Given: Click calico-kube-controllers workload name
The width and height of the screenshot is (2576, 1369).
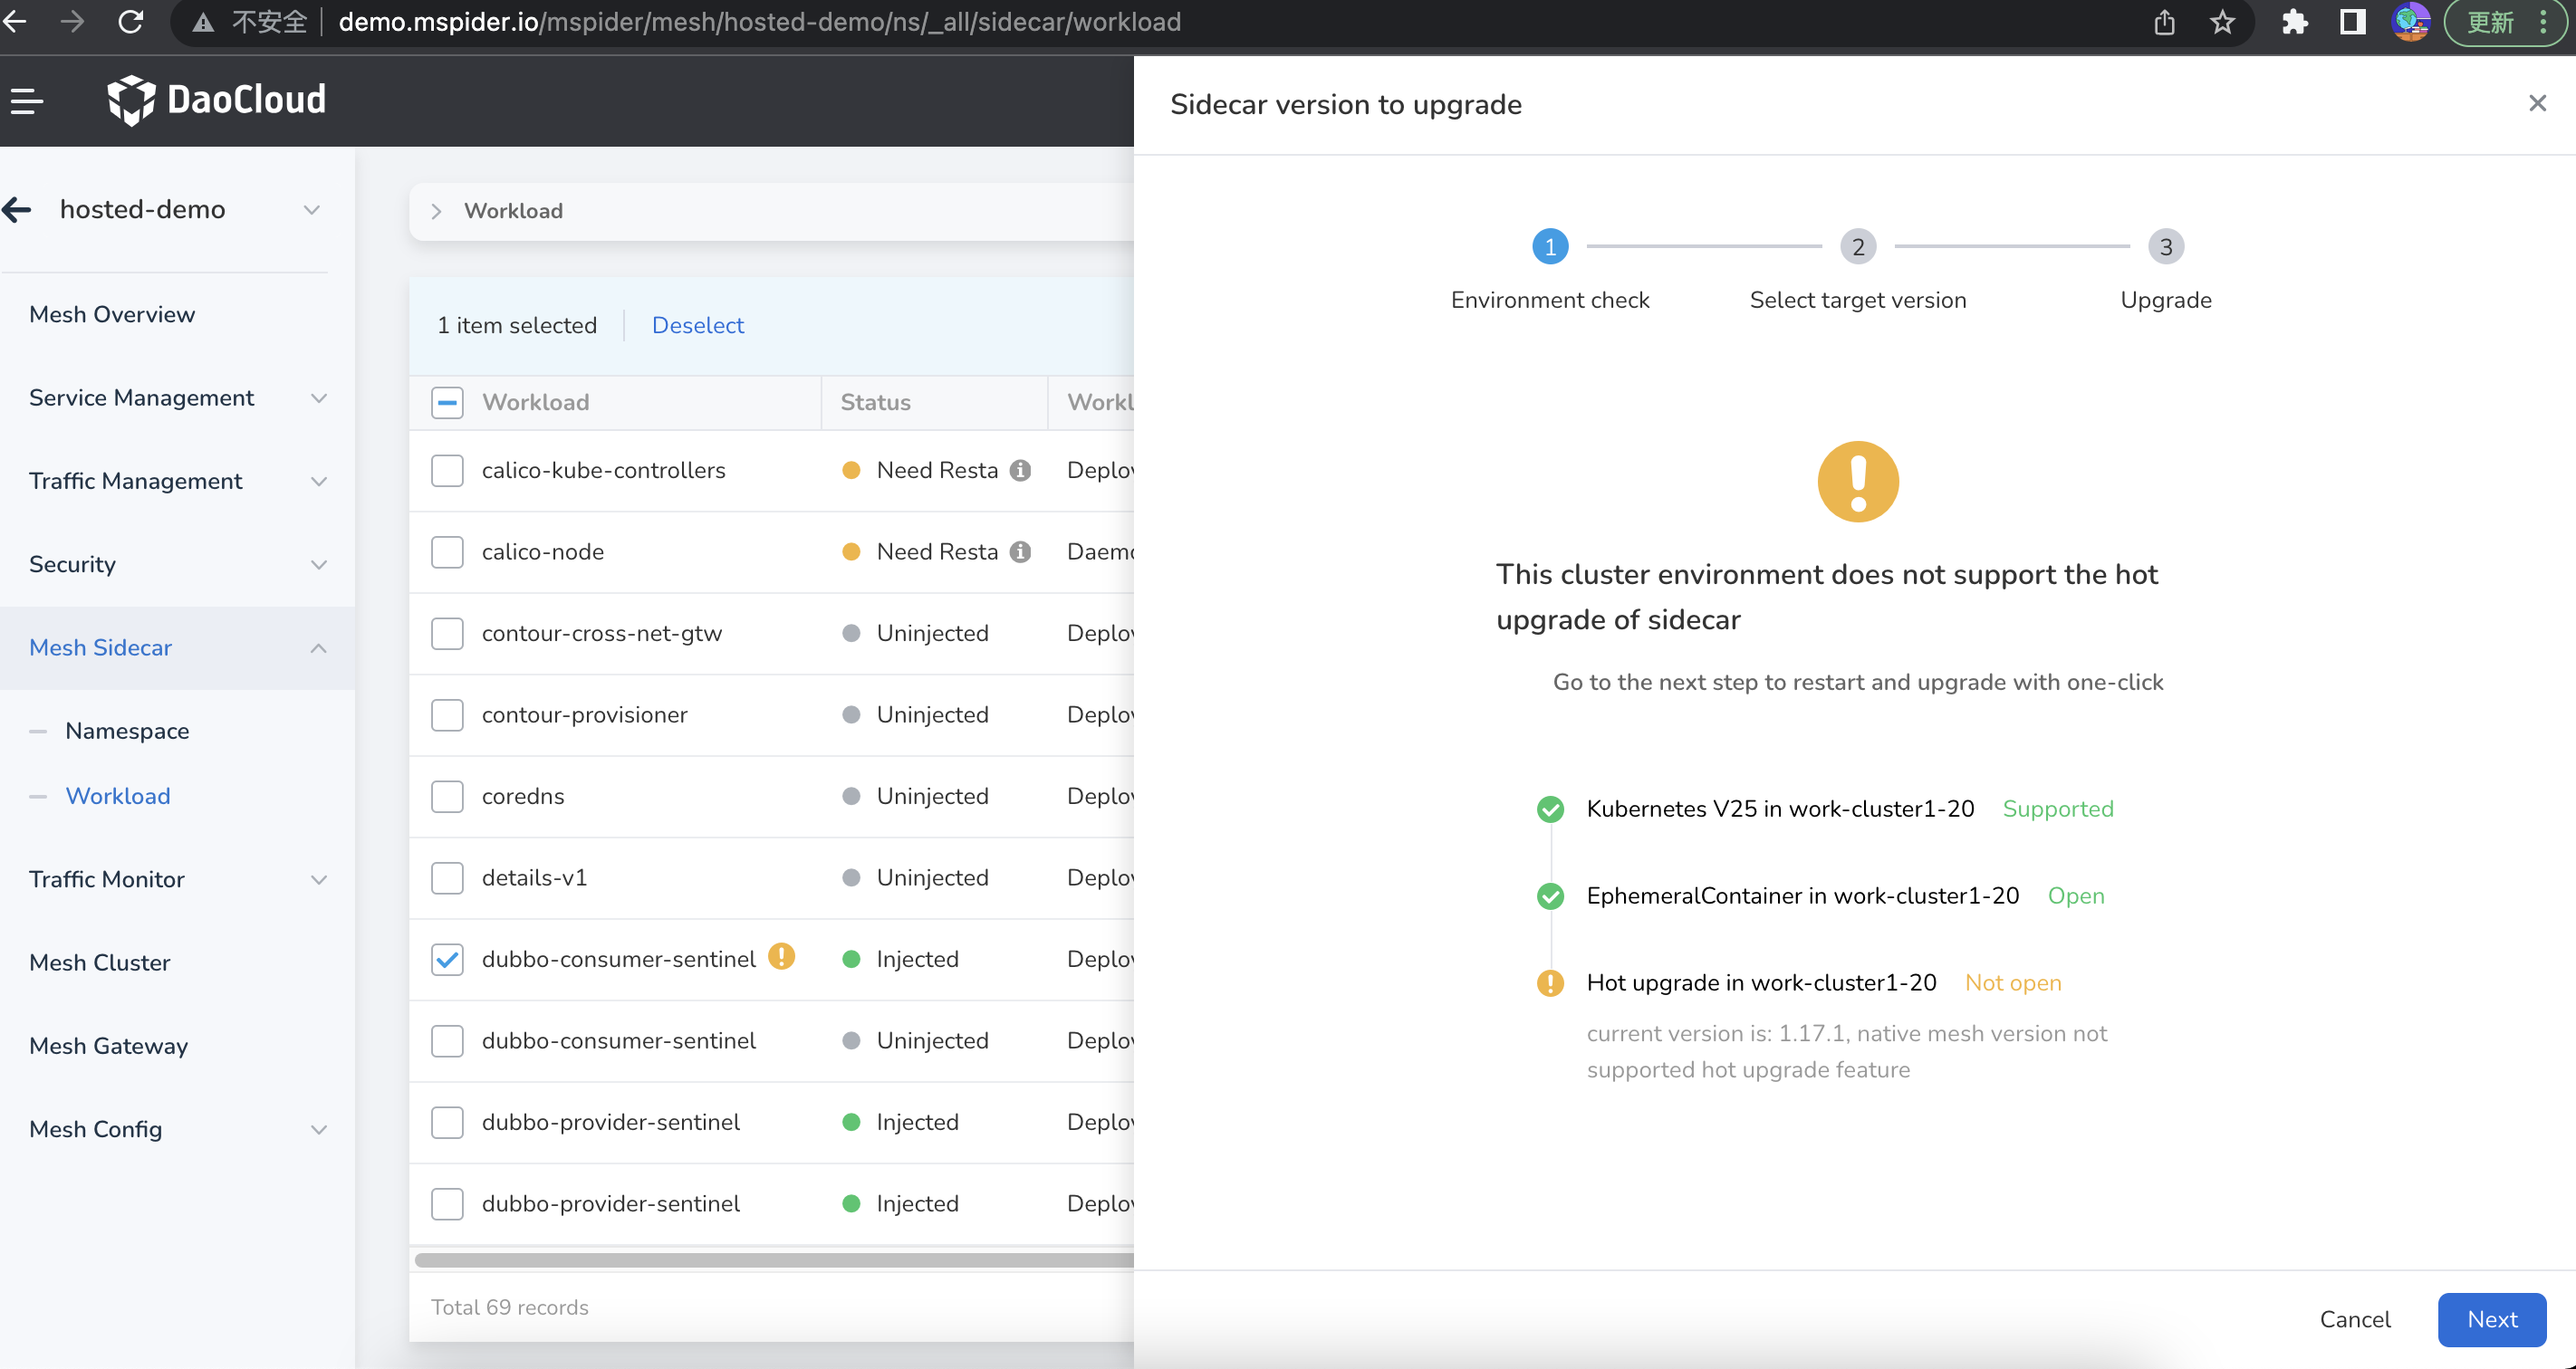Looking at the screenshot, I should coord(604,471).
